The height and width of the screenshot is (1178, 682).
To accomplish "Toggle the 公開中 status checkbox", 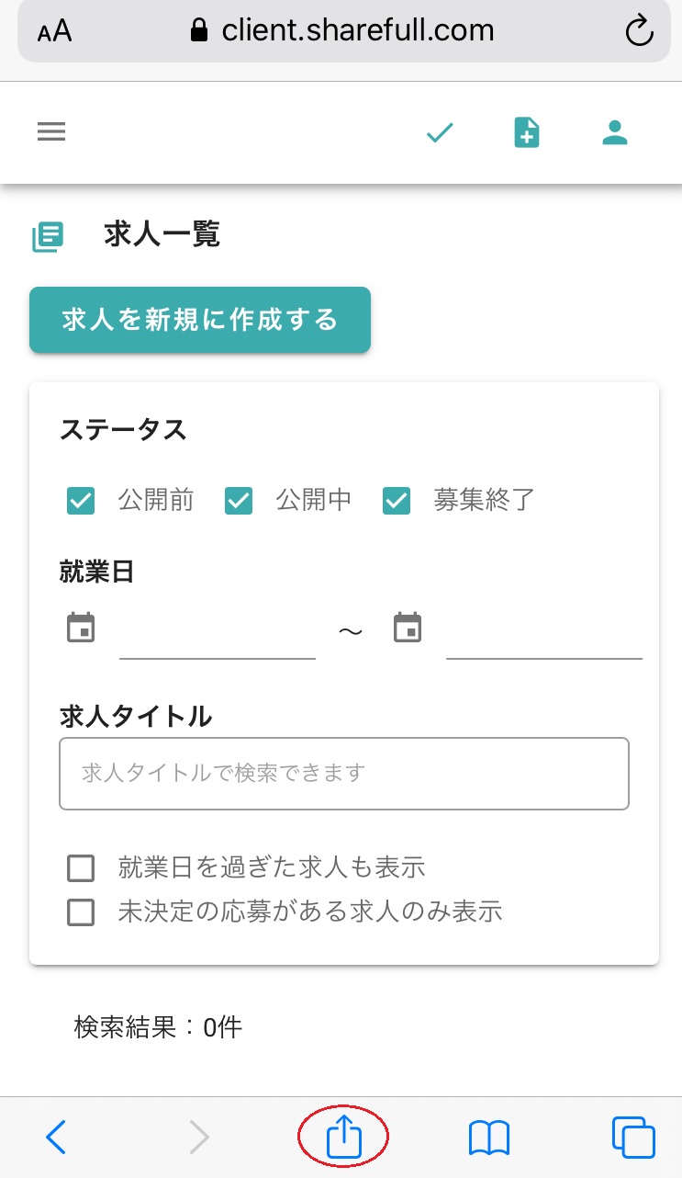I will click(239, 501).
